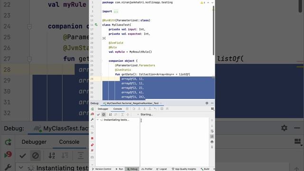Toggle soft-wrap in console side toolbar
Viewport: 304px width, 171px height.
point(212,131)
